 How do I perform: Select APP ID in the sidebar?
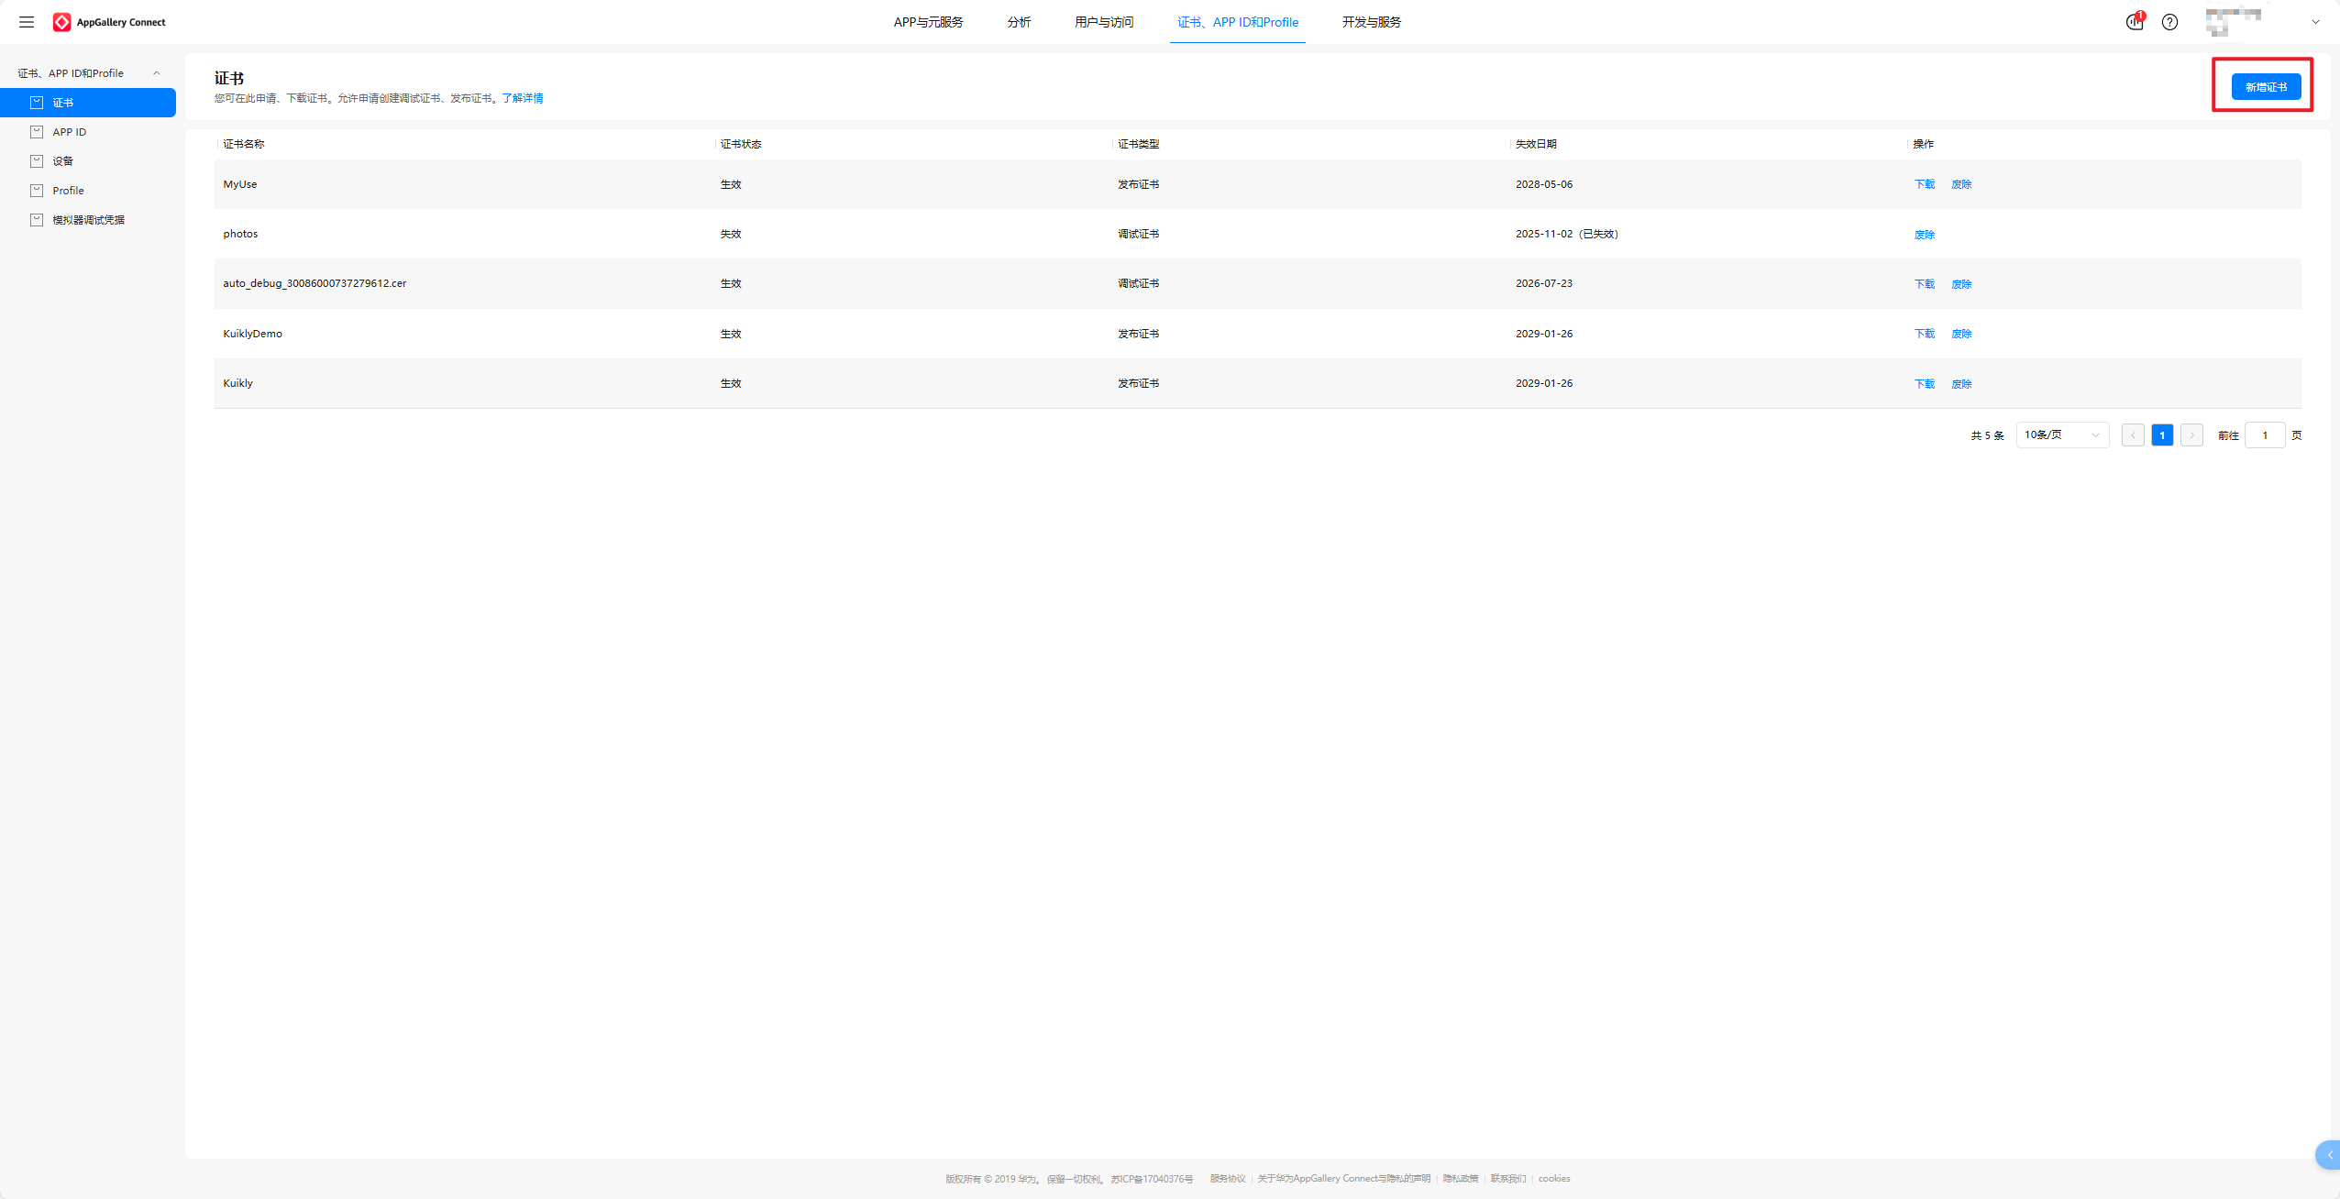tap(70, 132)
